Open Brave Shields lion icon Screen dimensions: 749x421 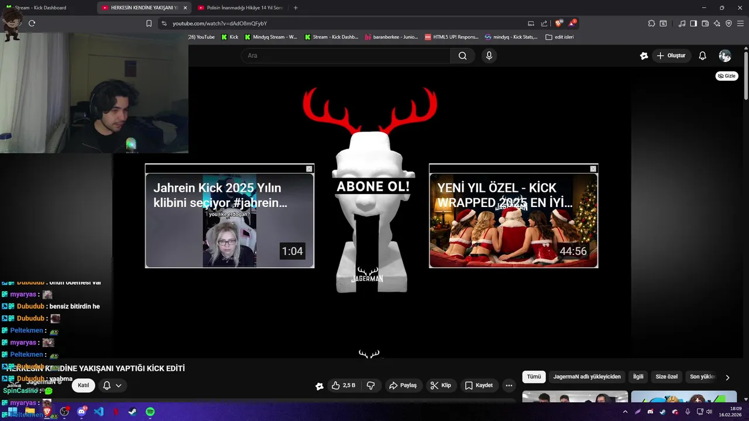click(559, 23)
